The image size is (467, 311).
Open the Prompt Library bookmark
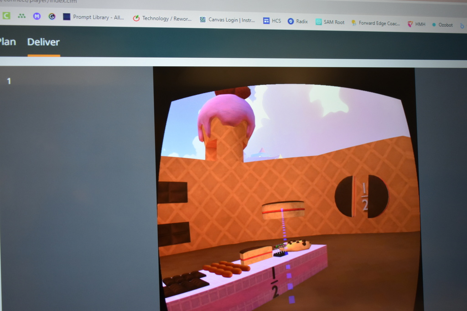click(x=93, y=17)
